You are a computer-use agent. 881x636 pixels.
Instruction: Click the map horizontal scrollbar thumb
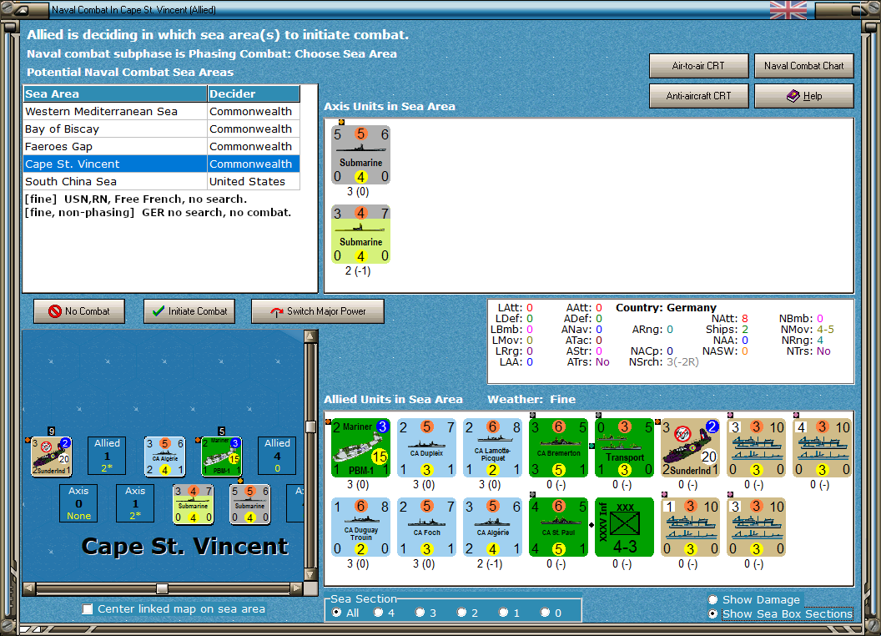tap(162, 588)
